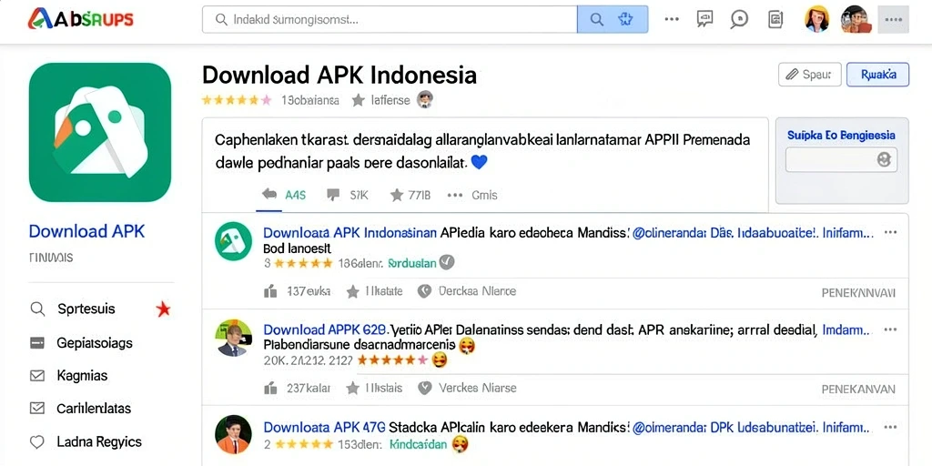Click the Verckes Niarse heart on the second review
This screenshot has height=466, width=932.
click(x=467, y=388)
